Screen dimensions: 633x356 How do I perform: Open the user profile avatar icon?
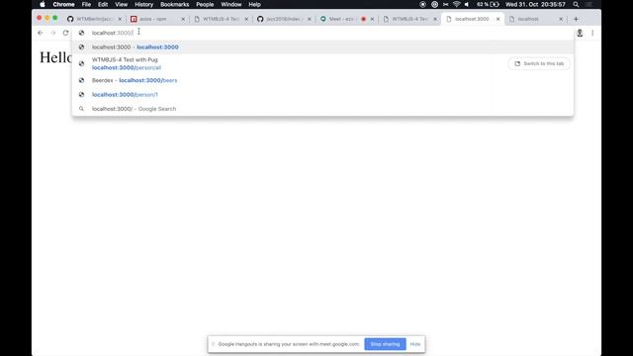point(580,33)
